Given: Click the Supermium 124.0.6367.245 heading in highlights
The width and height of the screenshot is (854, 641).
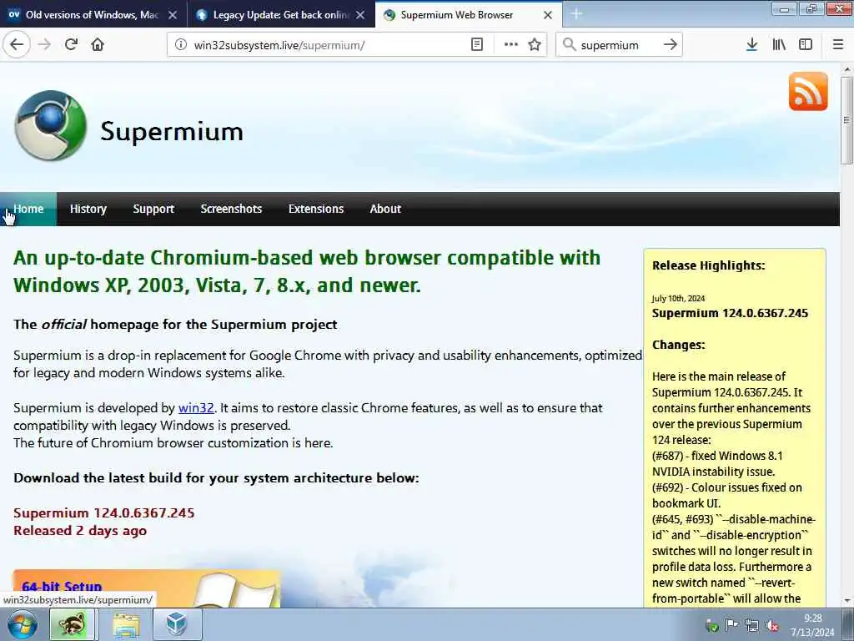Looking at the screenshot, I should click(730, 313).
